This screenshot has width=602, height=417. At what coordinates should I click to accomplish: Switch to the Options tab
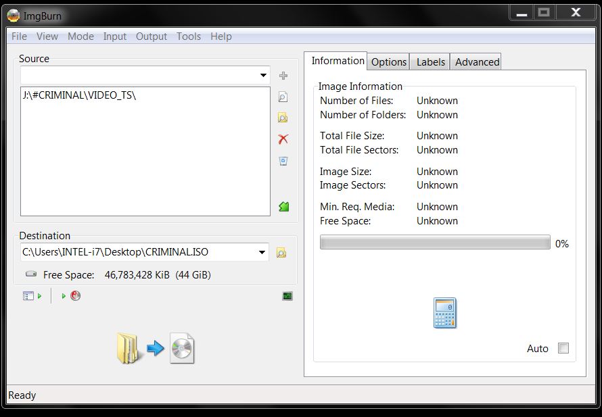point(388,62)
